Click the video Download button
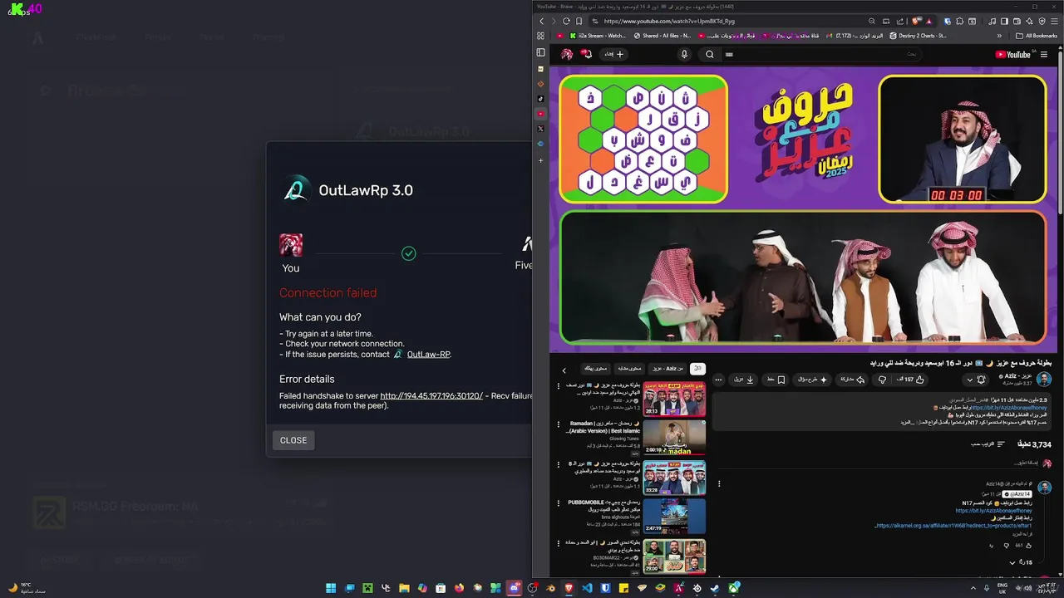This screenshot has width=1064, height=598. [744, 380]
